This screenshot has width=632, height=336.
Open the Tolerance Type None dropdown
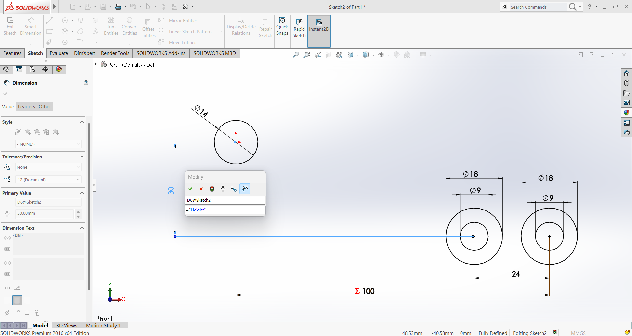pos(48,167)
